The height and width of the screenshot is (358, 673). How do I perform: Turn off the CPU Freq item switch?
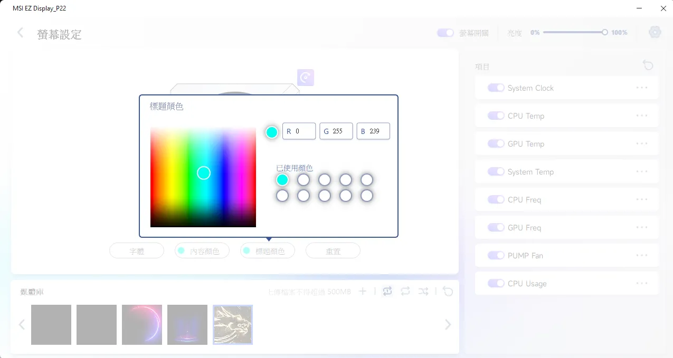(x=496, y=199)
